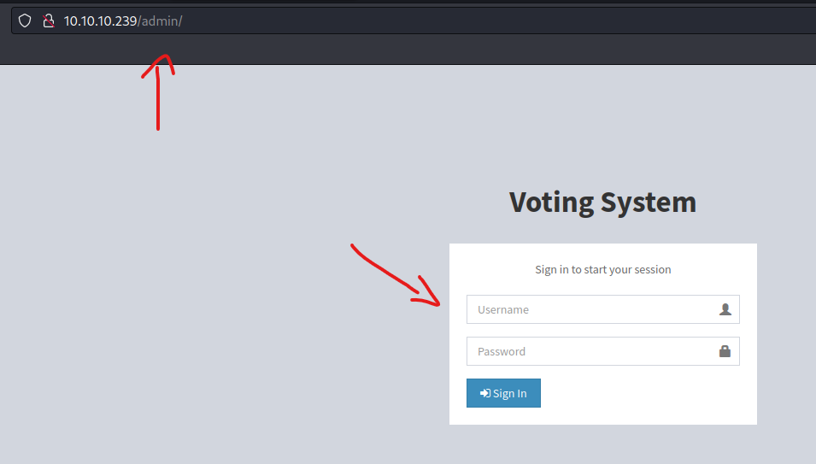This screenshot has height=464, width=816.
Task: Click the dark toolbar strip below address bar
Action: [408, 50]
